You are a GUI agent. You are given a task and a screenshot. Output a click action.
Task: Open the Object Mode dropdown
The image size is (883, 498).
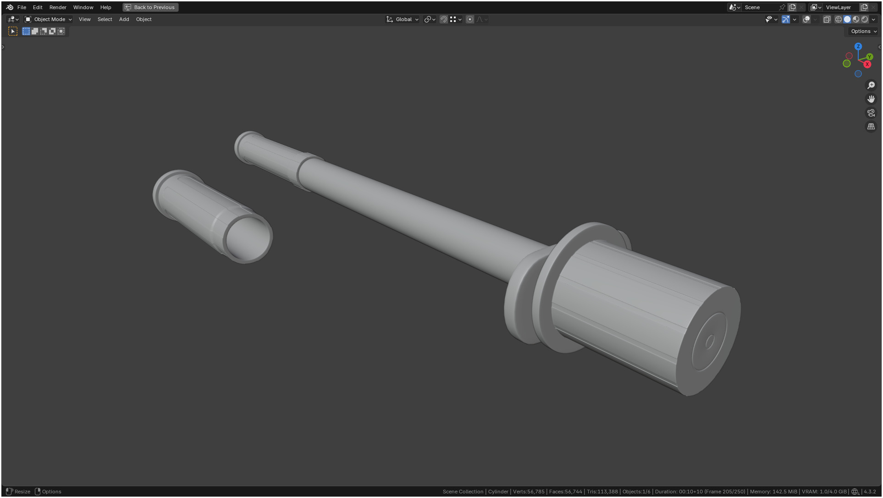coord(48,19)
